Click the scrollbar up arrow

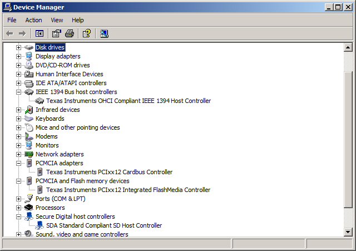click(348, 47)
